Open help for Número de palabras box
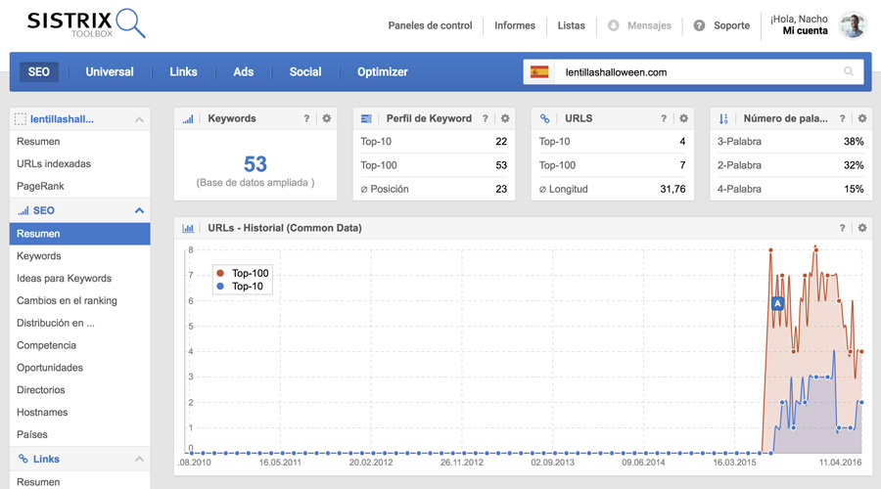Viewport: 881px width, 489px height. pyautogui.click(x=842, y=118)
